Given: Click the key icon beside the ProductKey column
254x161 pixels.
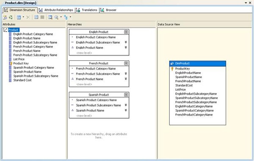Looking at the screenshot, I should (172, 69).
